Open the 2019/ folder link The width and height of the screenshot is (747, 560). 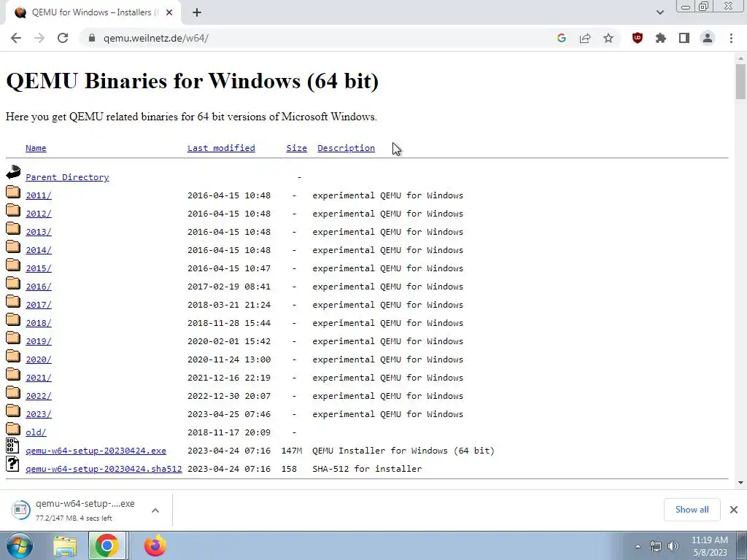click(x=39, y=341)
